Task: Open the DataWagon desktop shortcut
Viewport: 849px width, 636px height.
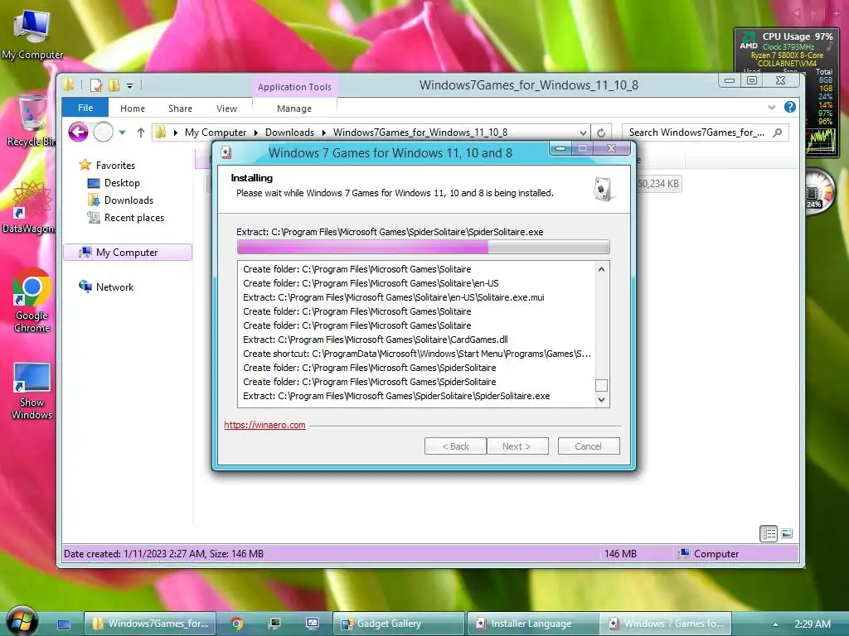Action: (28, 207)
